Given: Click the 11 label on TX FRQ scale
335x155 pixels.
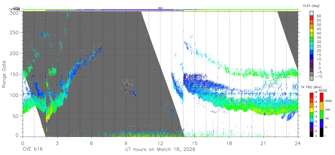Looking at the screenshot, I should (316, 126).
